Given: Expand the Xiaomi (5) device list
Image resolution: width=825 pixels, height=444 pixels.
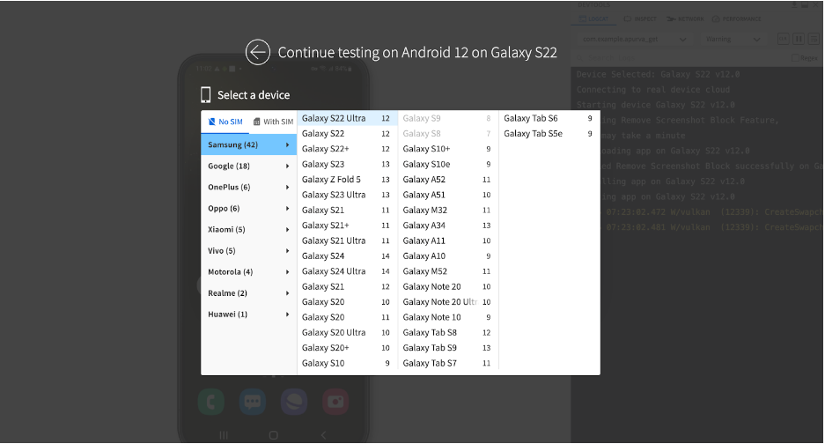Looking at the screenshot, I should coord(249,230).
